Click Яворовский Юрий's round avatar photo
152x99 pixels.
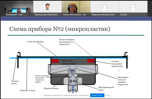(47, 7)
